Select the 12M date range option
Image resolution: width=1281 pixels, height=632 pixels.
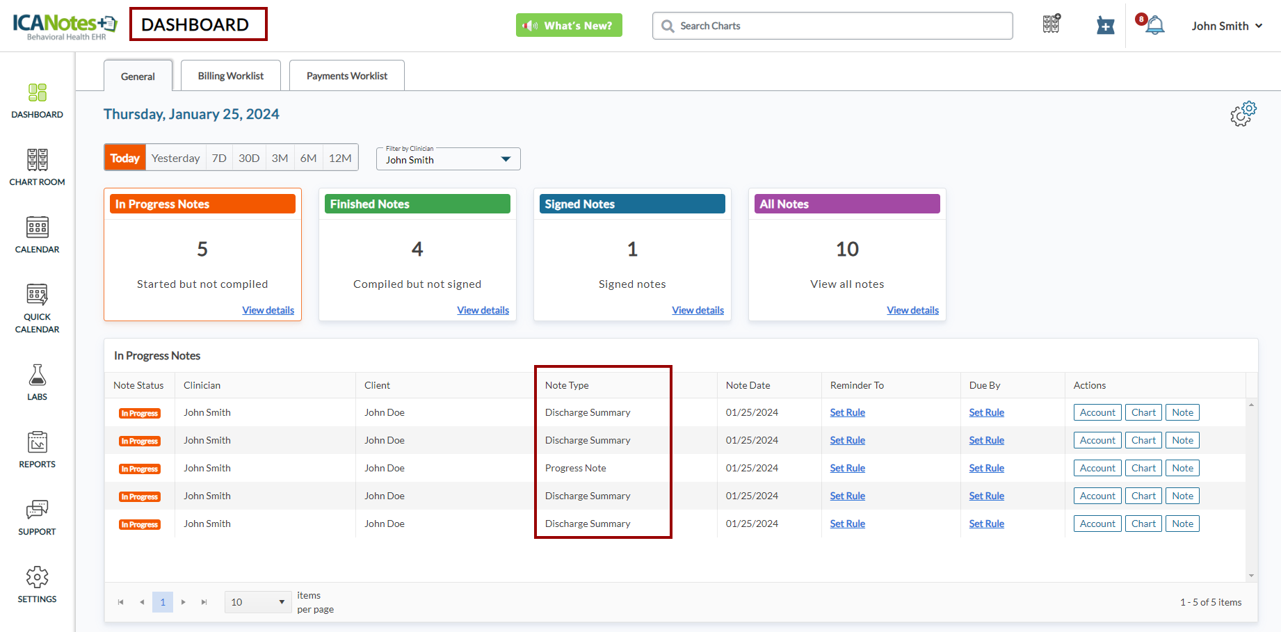point(340,158)
